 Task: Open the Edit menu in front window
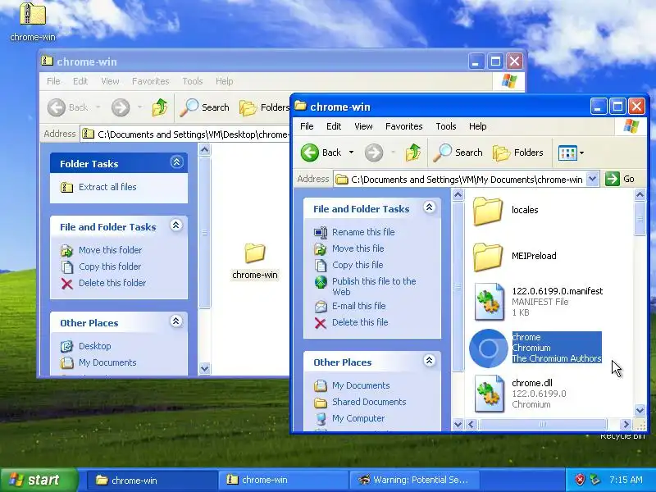pos(334,126)
